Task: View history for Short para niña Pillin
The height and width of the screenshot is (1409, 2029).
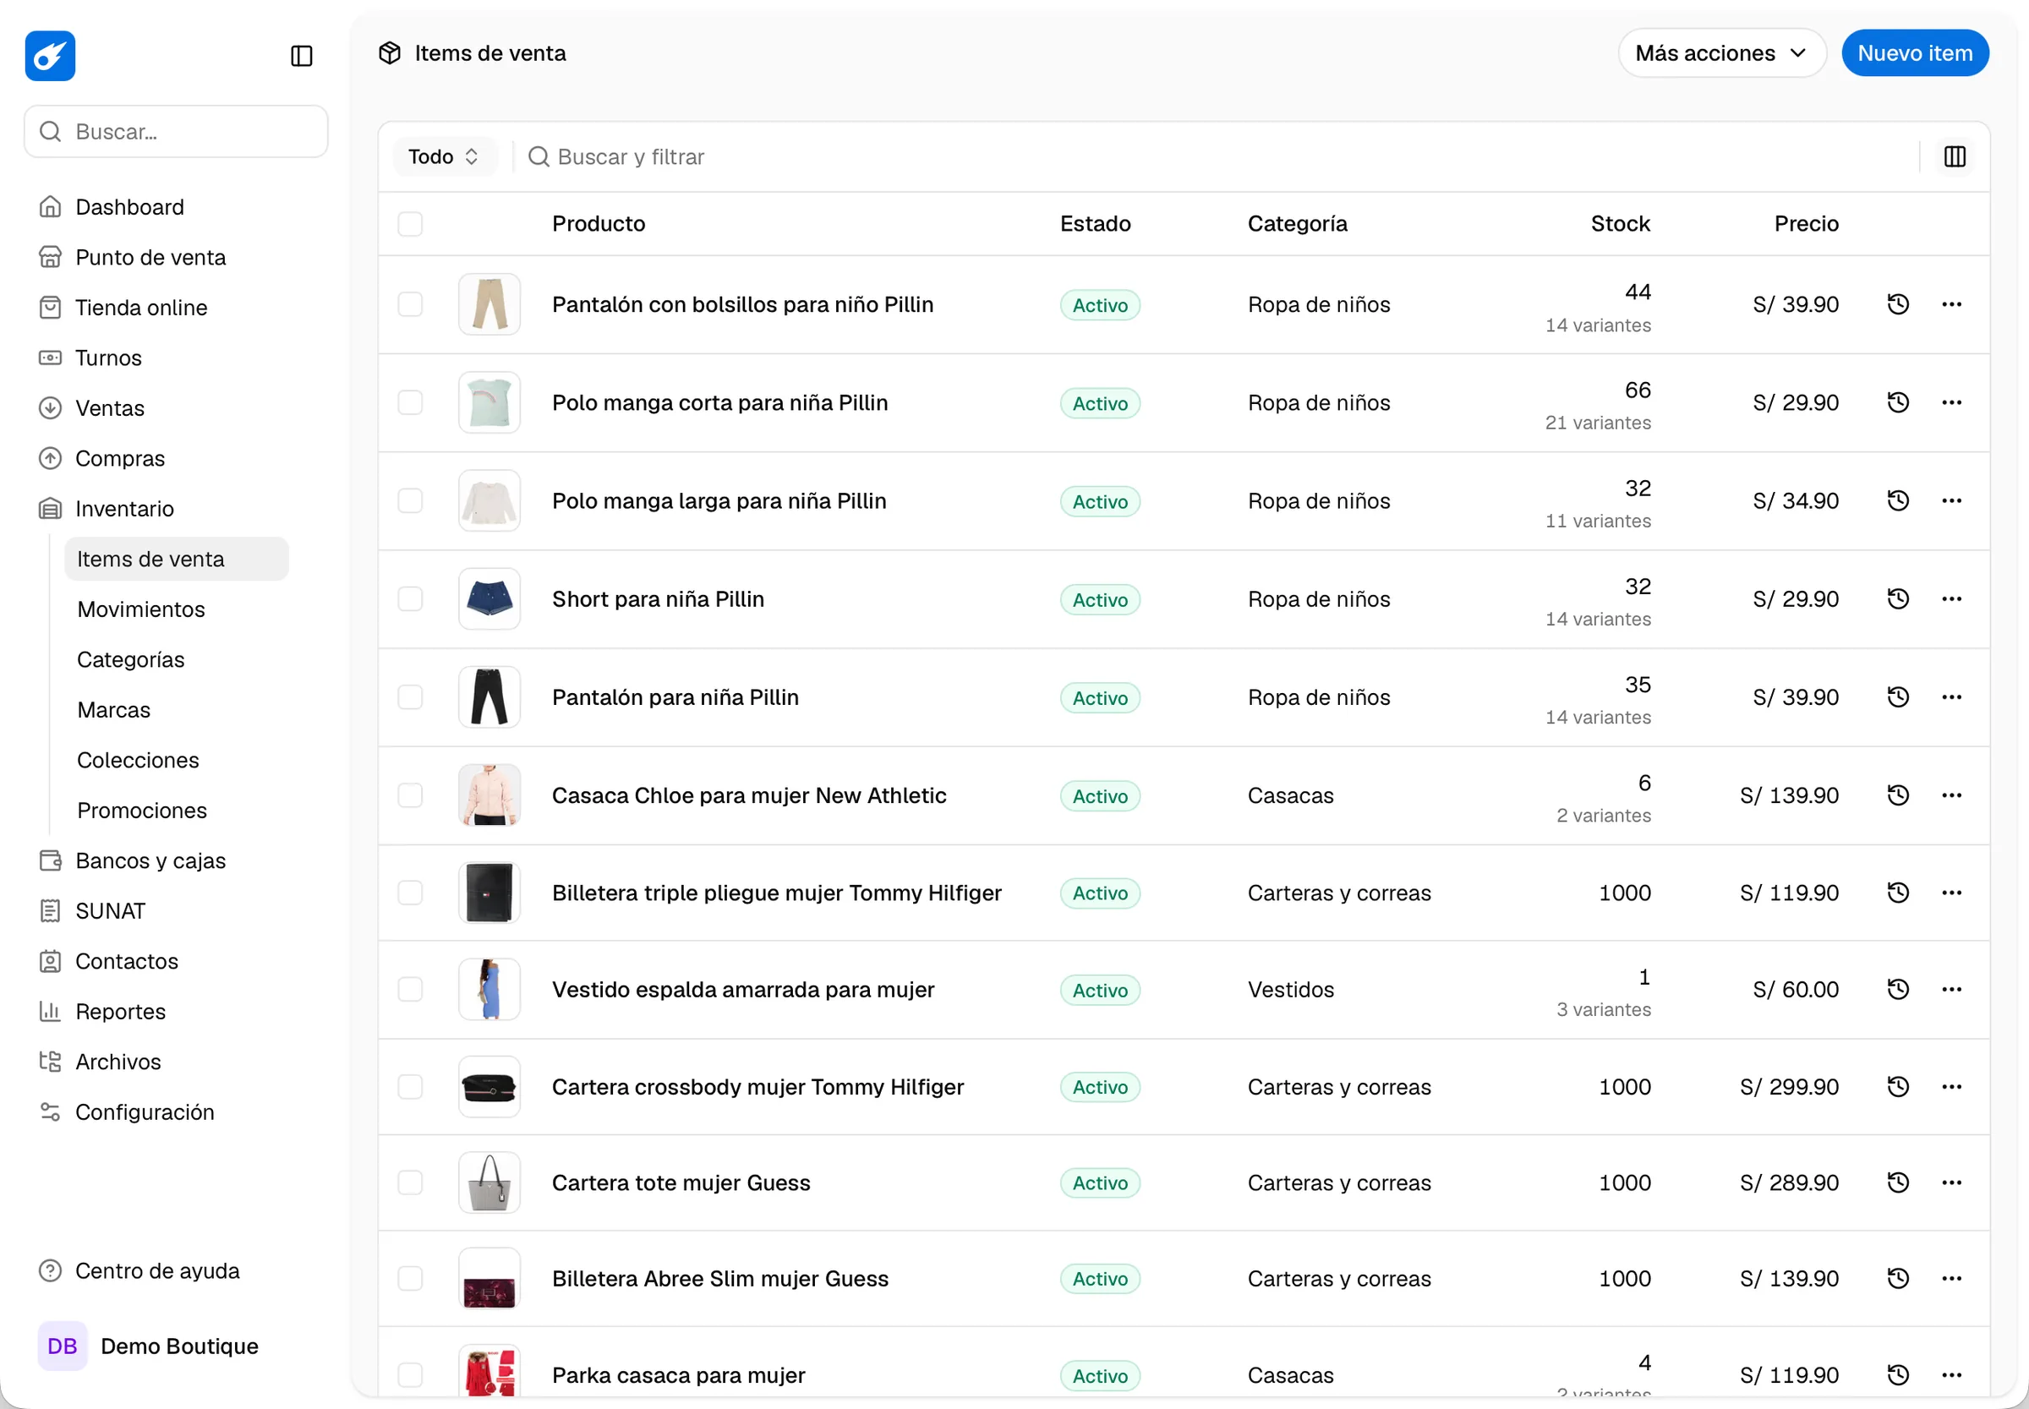Action: [x=1898, y=599]
